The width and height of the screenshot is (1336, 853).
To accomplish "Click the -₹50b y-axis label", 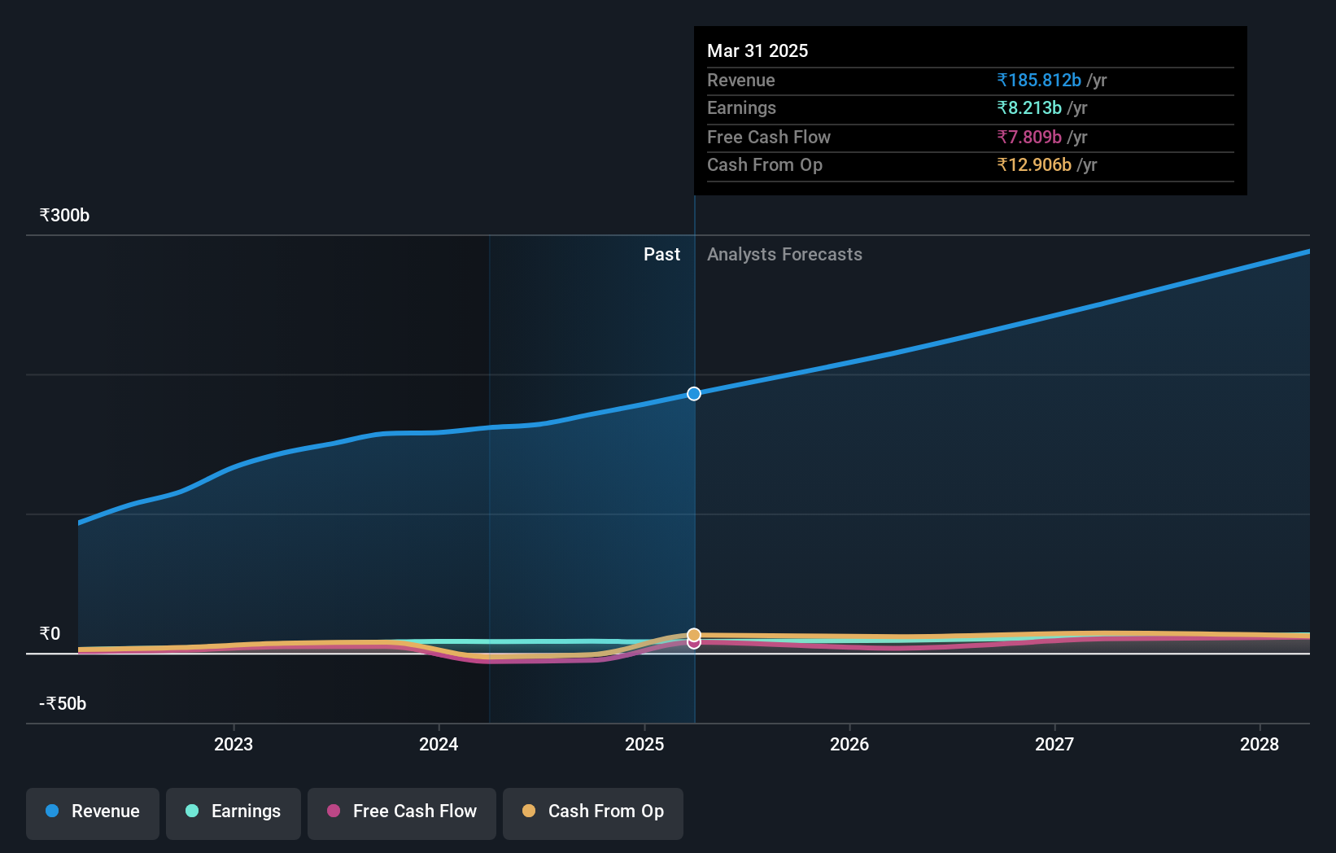I will click(63, 703).
